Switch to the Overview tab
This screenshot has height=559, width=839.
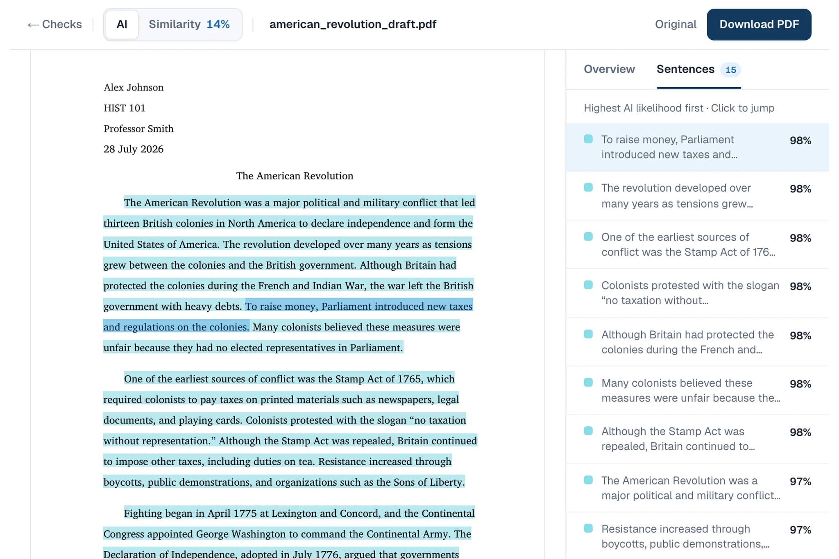coord(609,69)
